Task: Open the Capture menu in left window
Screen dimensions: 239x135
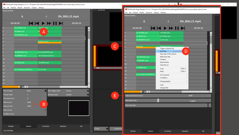Action: (34, 8)
